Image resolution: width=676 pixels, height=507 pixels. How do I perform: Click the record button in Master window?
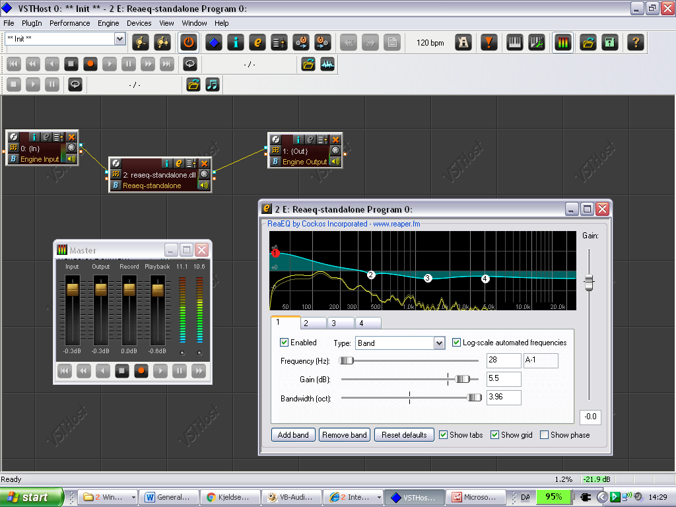coord(141,371)
